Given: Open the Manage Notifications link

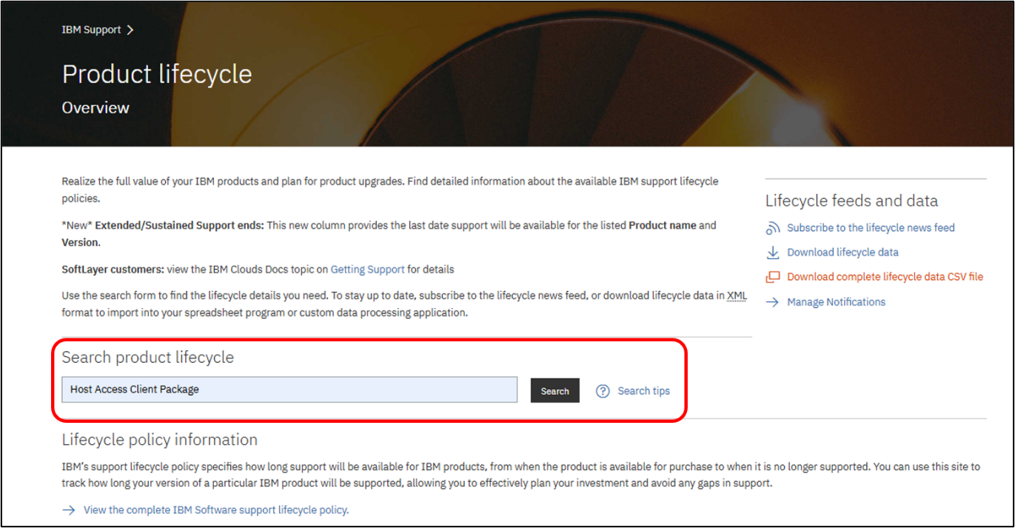Looking at the screenshot, I should coord(836,302).
